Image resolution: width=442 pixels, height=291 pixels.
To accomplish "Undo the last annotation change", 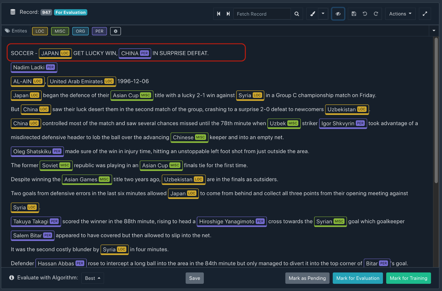I will [365, 14].
